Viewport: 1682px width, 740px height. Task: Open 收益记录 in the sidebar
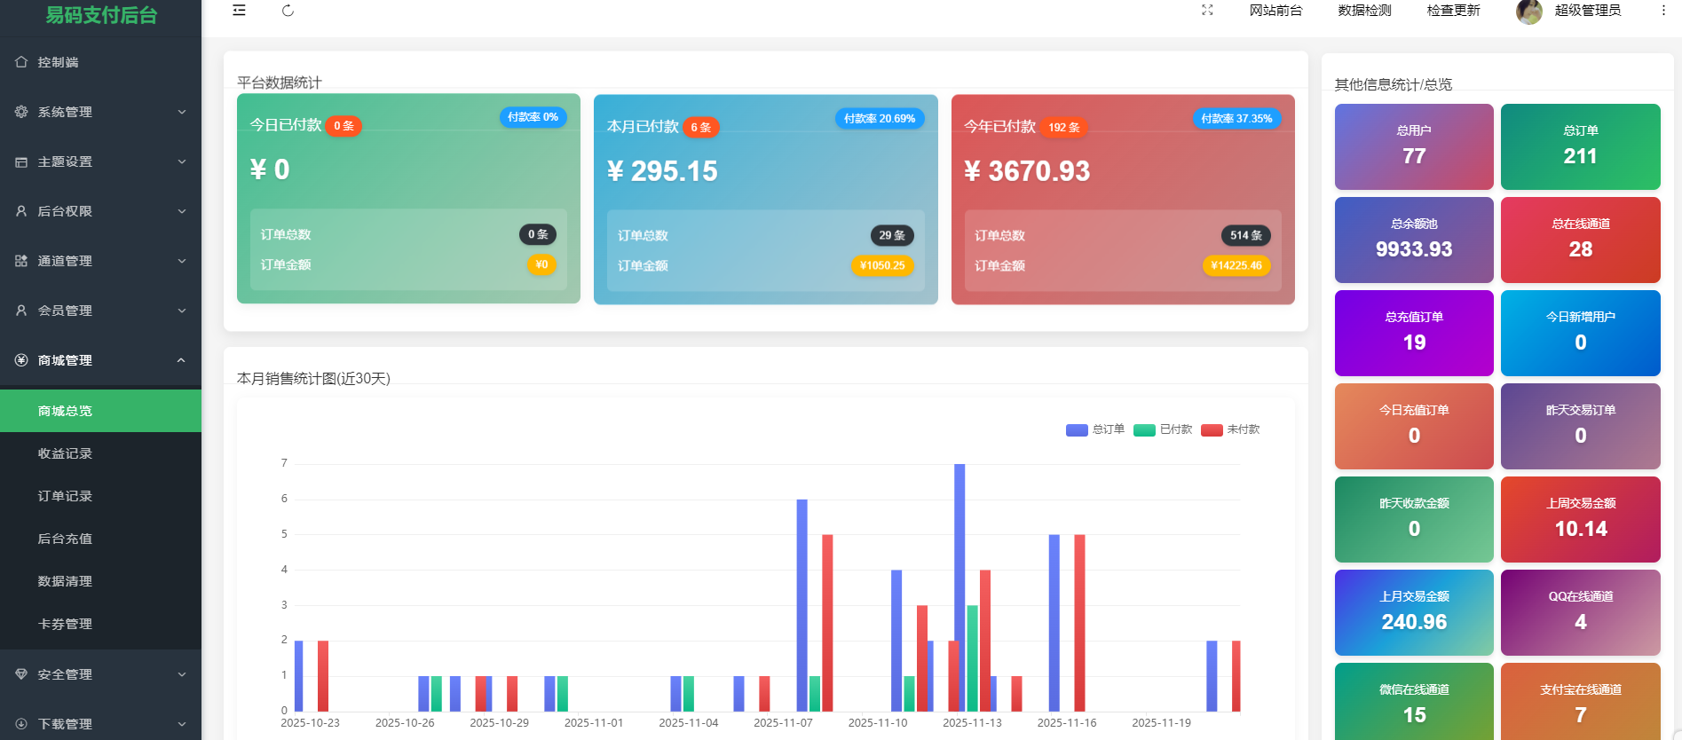point(65,453)
